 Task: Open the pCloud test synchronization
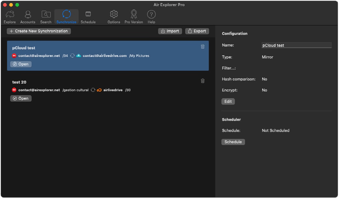click(21, 64)
